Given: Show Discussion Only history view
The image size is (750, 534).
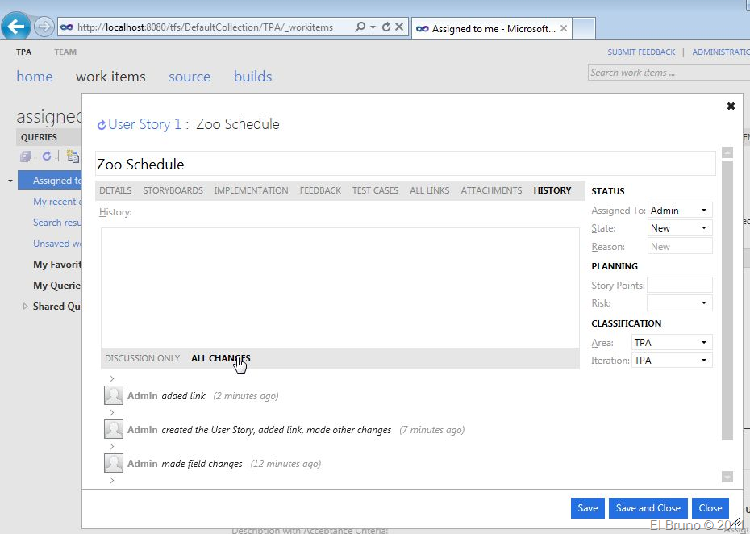Looking at the screenshot, I should (x=142, y=358).
